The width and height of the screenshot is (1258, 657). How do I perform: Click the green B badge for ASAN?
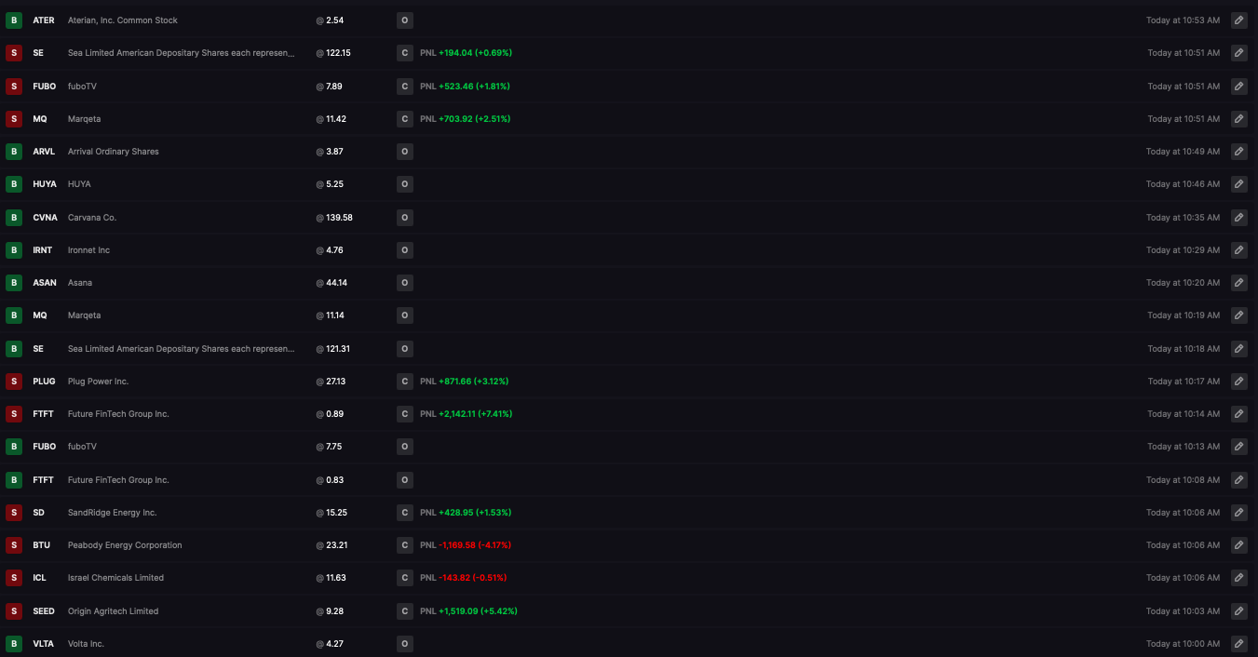(x=14, y=282)
